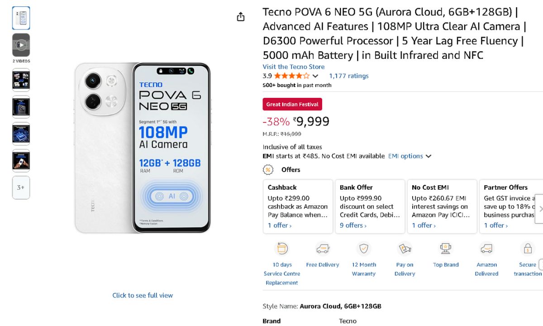Viewport: 543px width, 326px height.
Task: Click the 12 Month Warranty shield icon
Action: tap(364, 249)
